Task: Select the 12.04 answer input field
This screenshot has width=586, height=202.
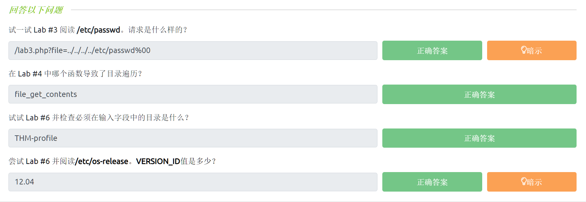Action: pyautogui.click(x=193, y=182)
